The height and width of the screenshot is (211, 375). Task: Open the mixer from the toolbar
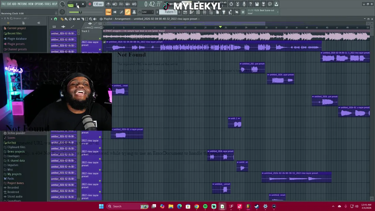click(204, 12)
